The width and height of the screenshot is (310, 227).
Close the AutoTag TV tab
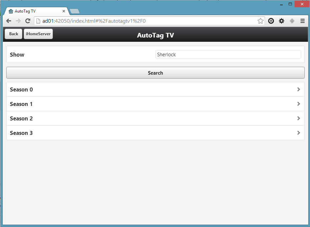pyautogui.click(x=64, y=11)
